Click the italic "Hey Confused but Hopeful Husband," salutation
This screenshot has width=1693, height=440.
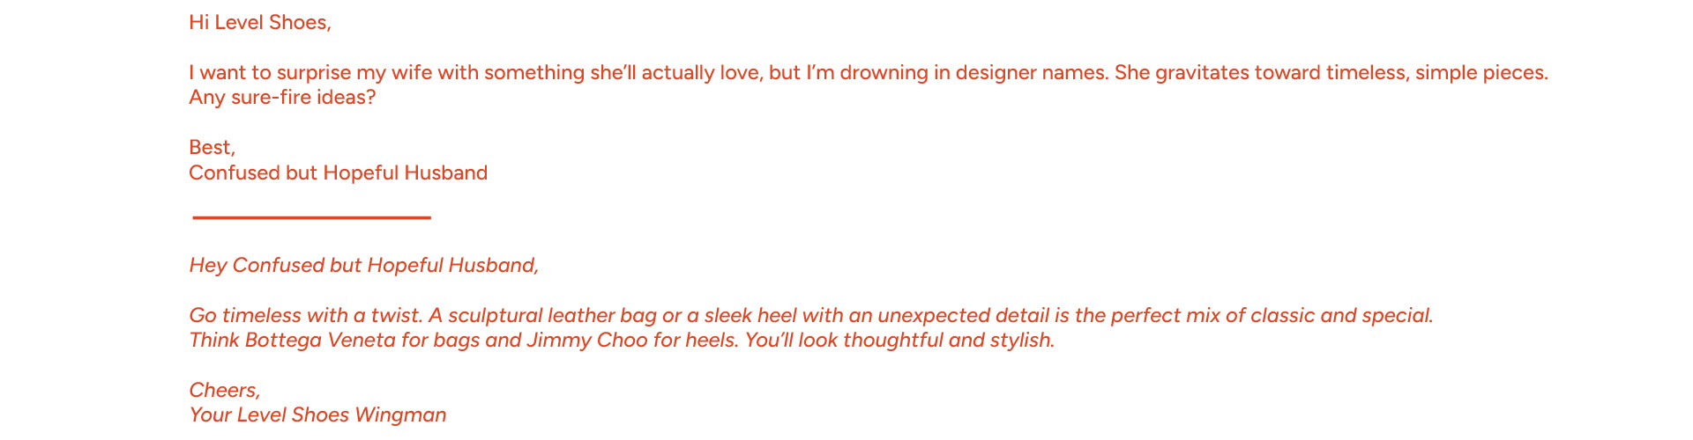coord(363,266)
